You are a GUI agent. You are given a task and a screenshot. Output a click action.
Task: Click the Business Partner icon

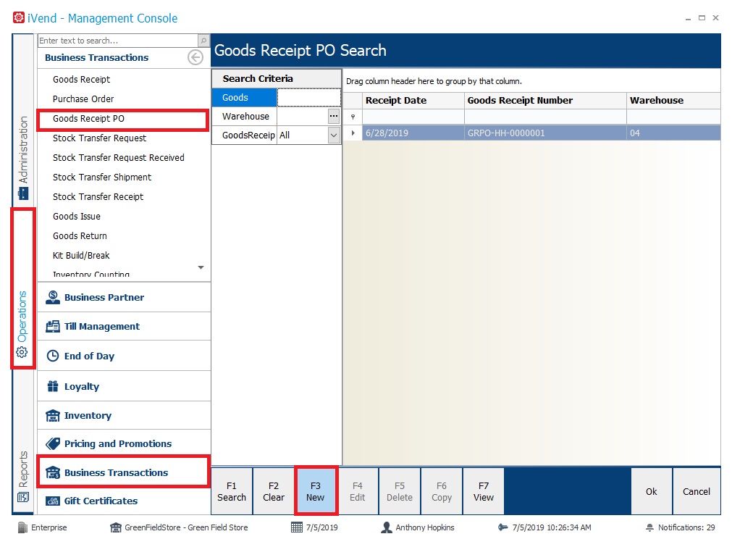coord(53,297)
